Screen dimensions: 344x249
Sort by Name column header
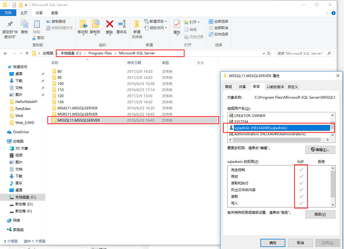pyautogui.click(x=87, y=63)
